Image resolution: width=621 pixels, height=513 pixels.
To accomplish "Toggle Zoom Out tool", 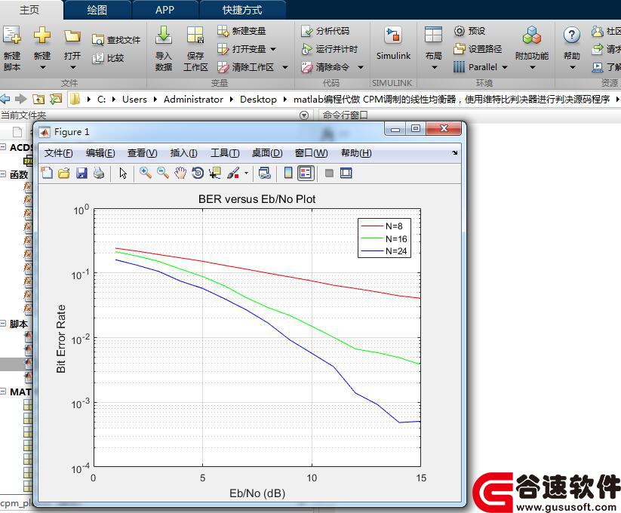I will (x=163, y=173).
